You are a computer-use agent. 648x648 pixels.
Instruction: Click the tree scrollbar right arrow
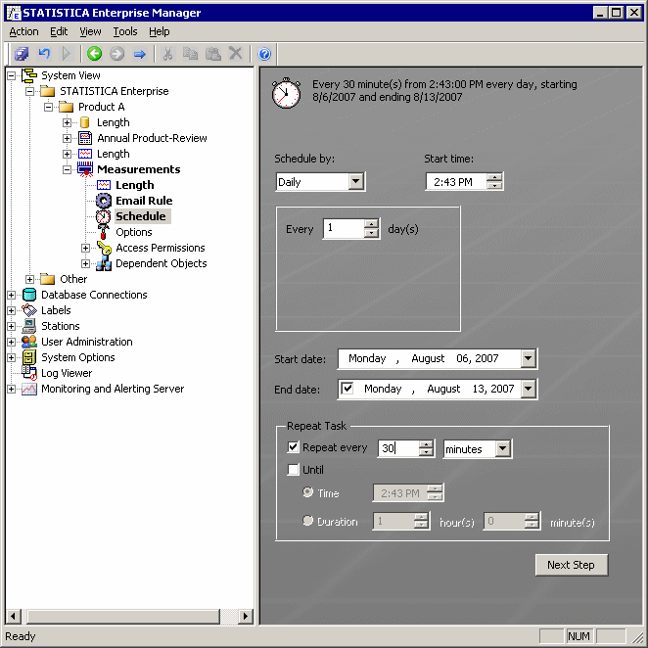click(246, 616)
